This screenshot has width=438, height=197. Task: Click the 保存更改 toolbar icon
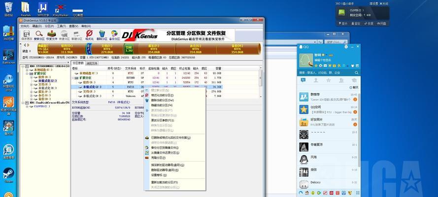27,35
